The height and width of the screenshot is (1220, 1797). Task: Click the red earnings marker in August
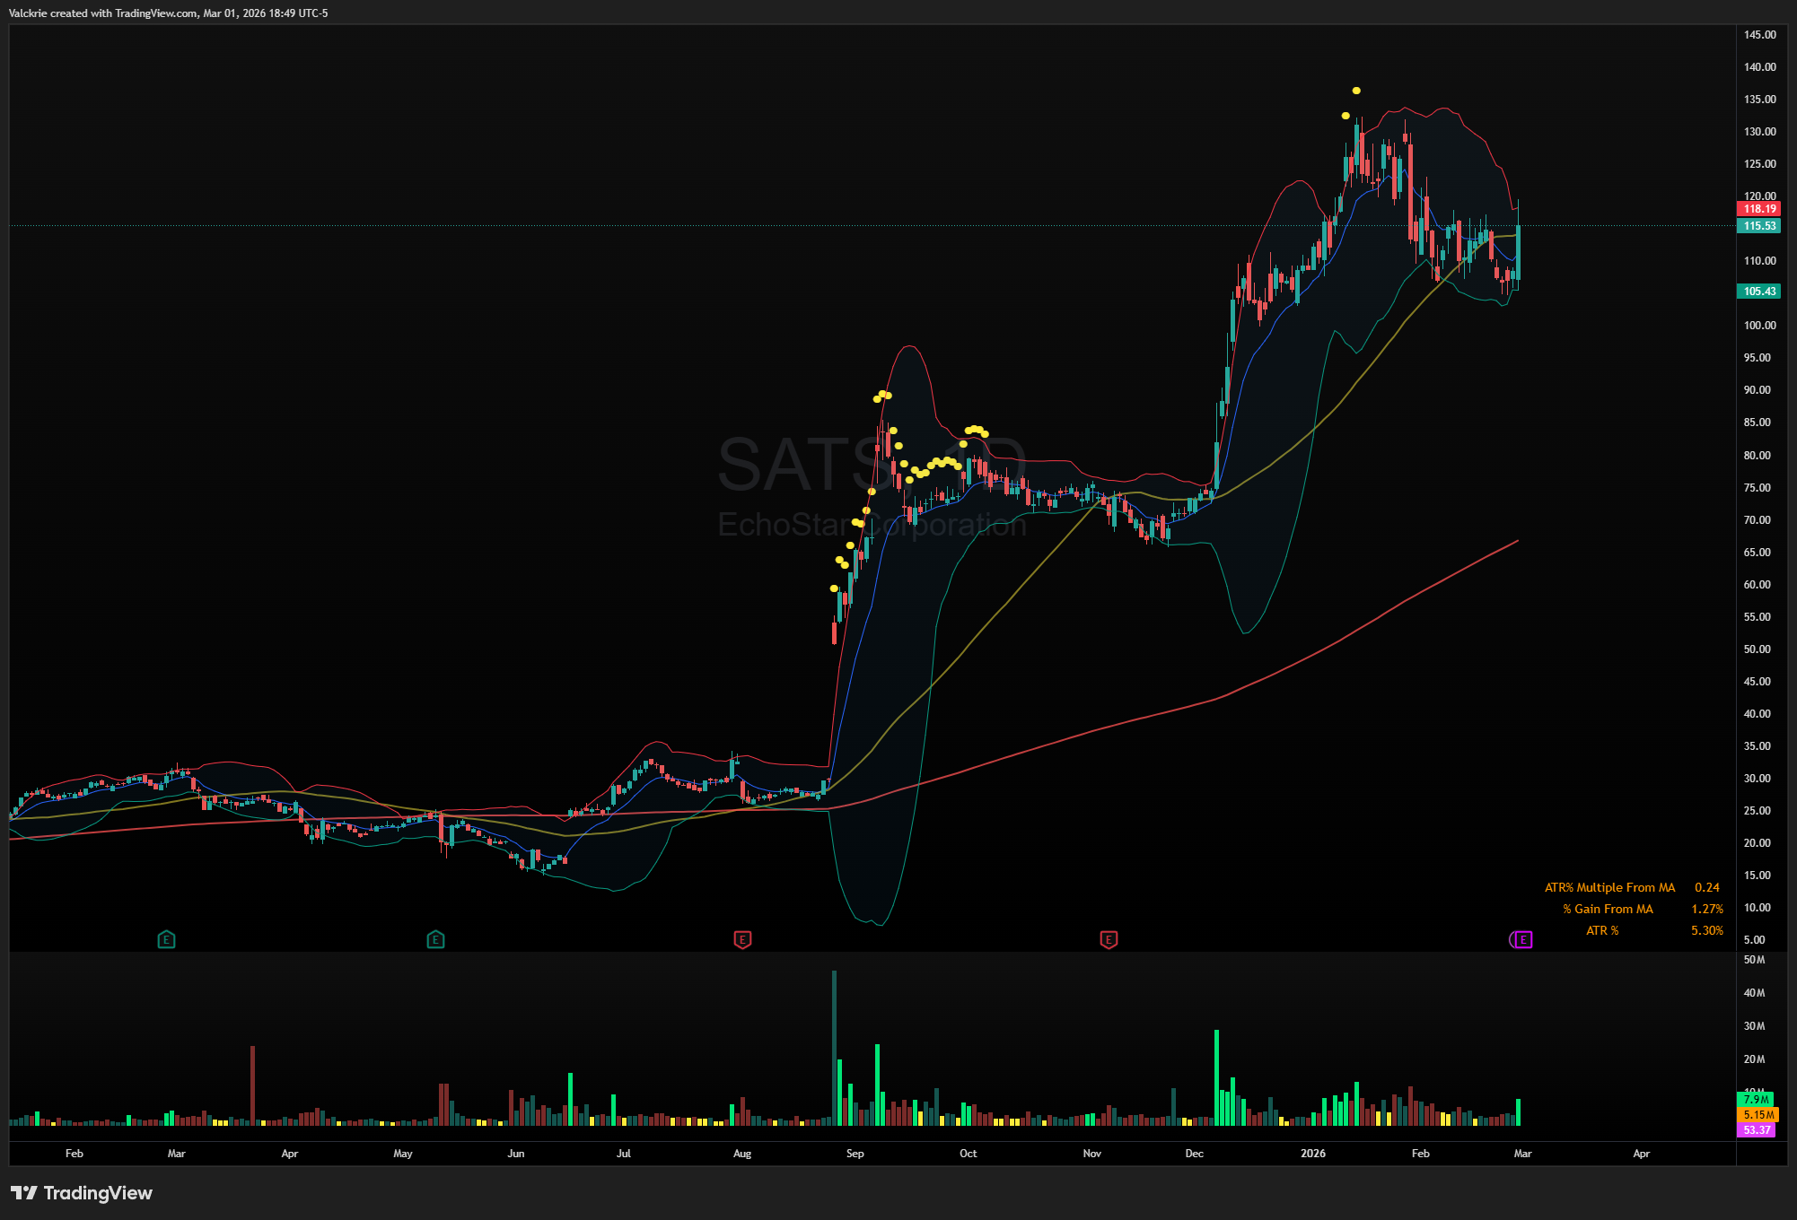tap(742, 939)
